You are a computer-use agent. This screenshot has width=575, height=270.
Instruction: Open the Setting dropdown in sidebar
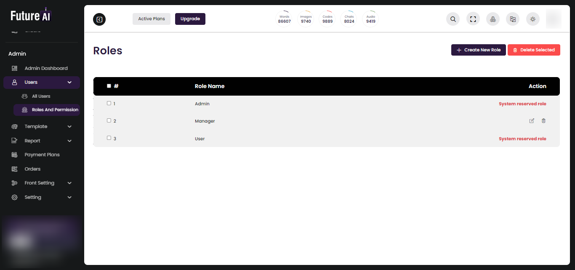pos(69,197)
